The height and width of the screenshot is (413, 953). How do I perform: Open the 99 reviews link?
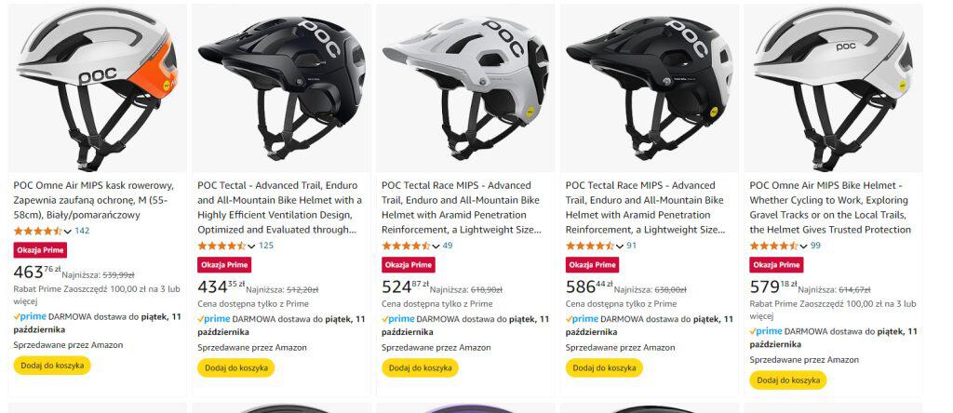[x=815, y=246]
